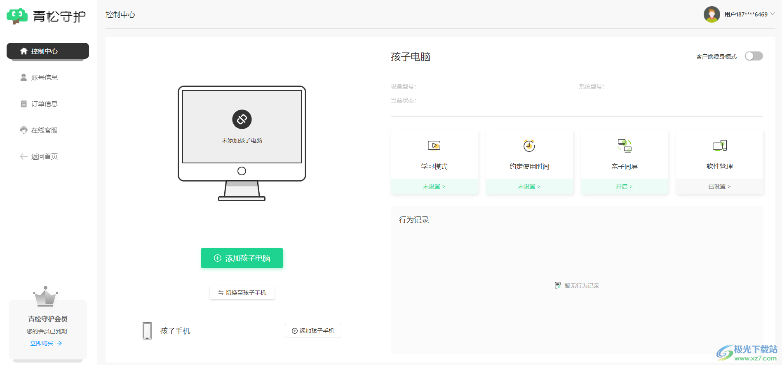Click the note icon beside 暂无行为记录
Screen dimensions: 782x365
(558, 285)
